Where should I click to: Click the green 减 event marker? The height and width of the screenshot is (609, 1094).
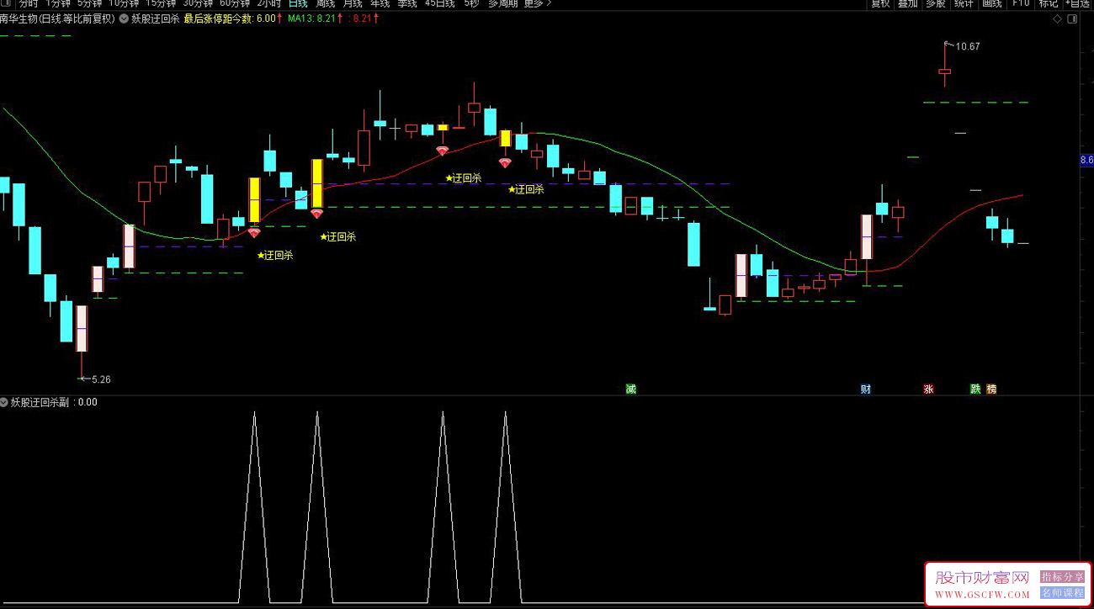tap(631, 389)
